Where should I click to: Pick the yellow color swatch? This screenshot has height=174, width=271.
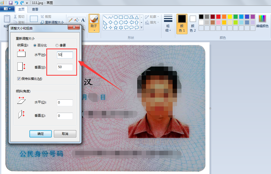tap(230, 17)
